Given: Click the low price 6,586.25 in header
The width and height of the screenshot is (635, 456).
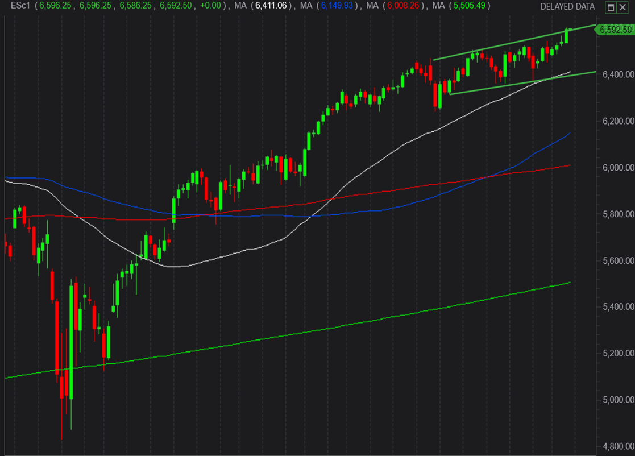Looking at the screenshot, I should tap(135, 6).
